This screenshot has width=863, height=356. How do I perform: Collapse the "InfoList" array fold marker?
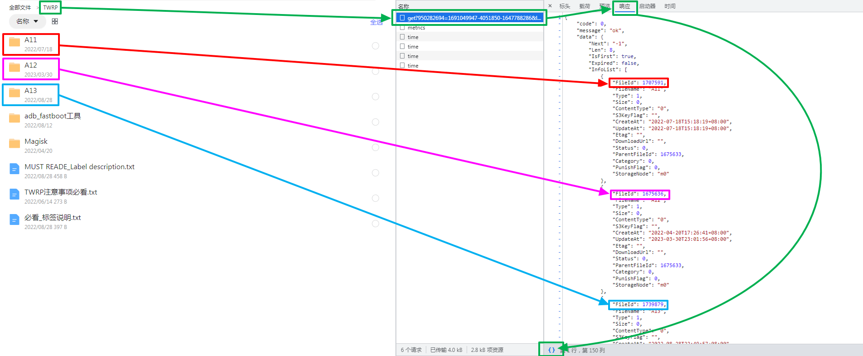[560, 70]
